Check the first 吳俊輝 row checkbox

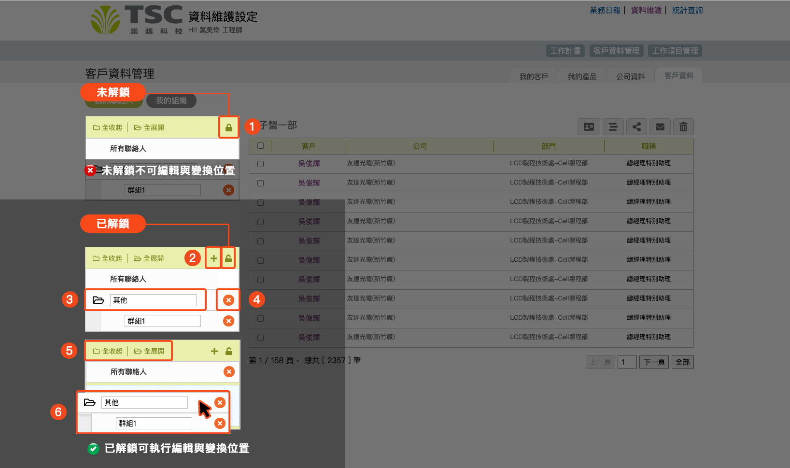pos(261,164)
